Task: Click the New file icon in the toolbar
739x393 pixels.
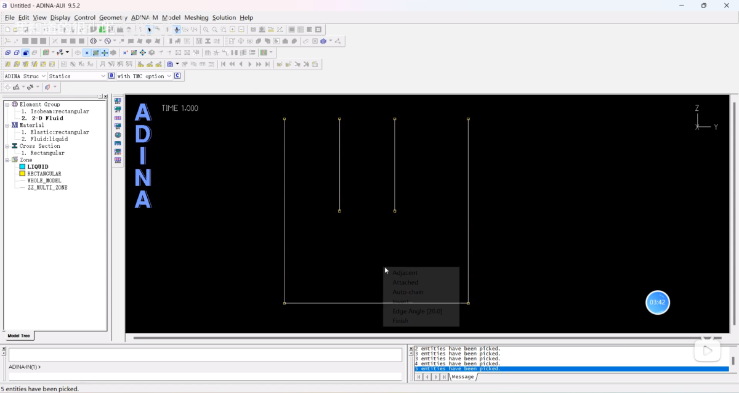Action: pos(8,30)
